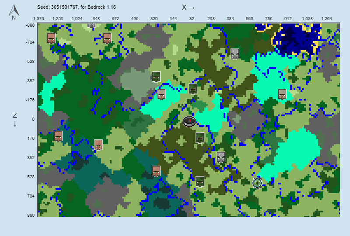Click positive Z-axis label '176'
350x236 pixels.
pos(31,139)
